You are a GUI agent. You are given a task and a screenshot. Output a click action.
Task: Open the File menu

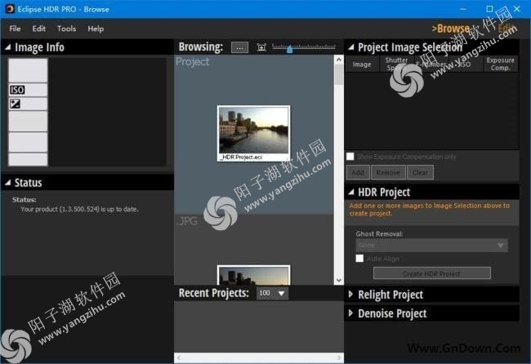coord(15,29)
